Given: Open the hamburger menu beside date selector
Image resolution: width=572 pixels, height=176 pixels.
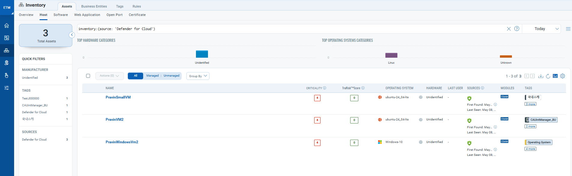Looking at the screenshot, I should pos(568,29).
